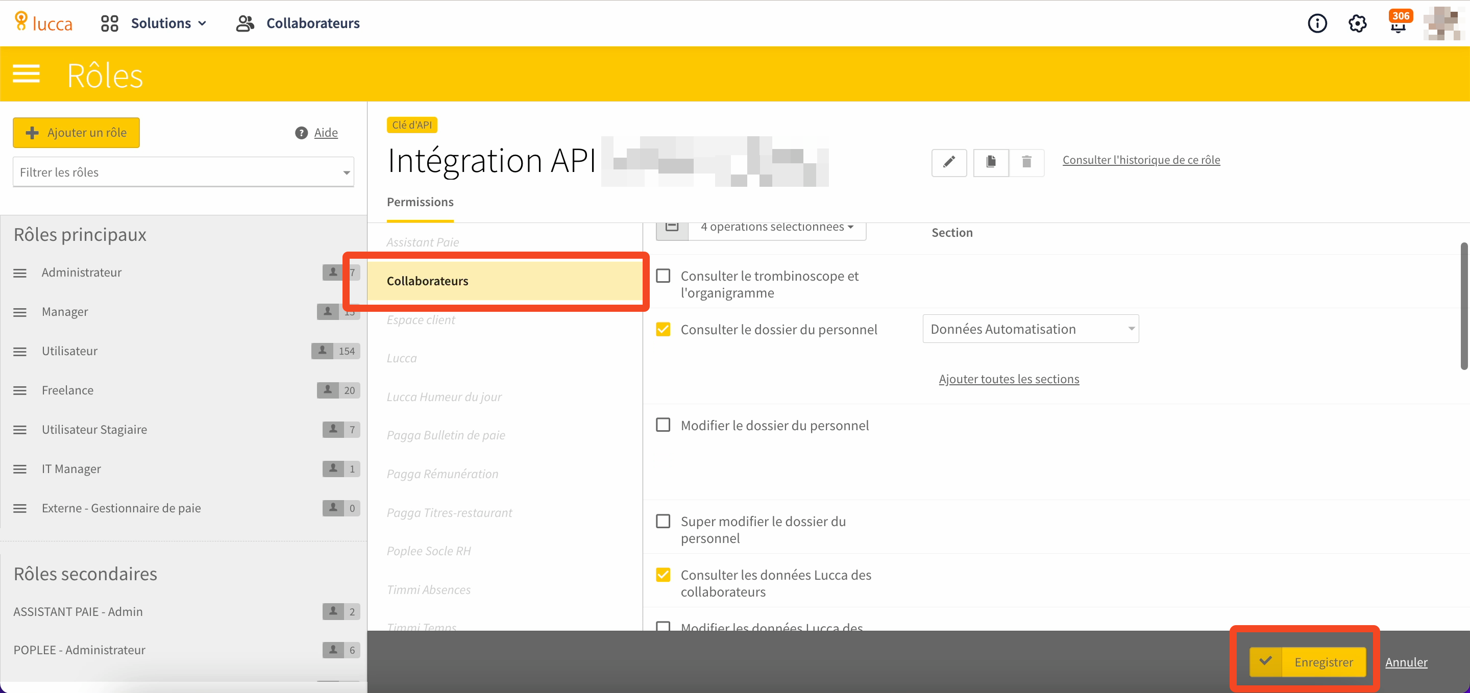Focus the Filtrer les rôles field
The image size is (1470, 693).
pos(183,171)
